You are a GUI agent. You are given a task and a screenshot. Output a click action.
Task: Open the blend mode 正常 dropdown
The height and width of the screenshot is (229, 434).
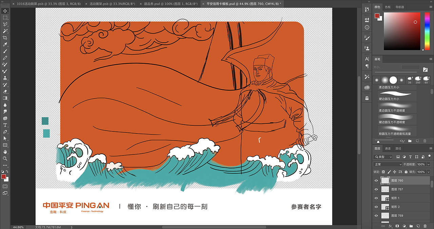388,164
